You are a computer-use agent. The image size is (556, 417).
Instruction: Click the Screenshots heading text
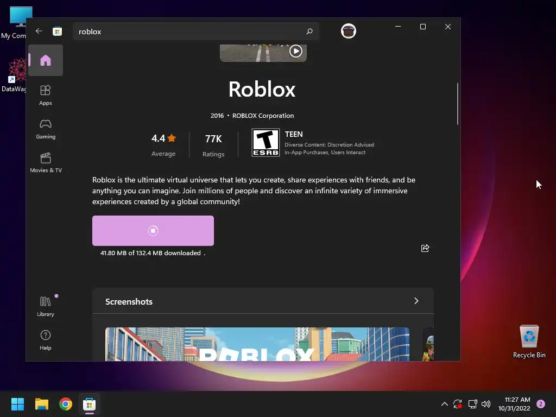click(129, 301)
